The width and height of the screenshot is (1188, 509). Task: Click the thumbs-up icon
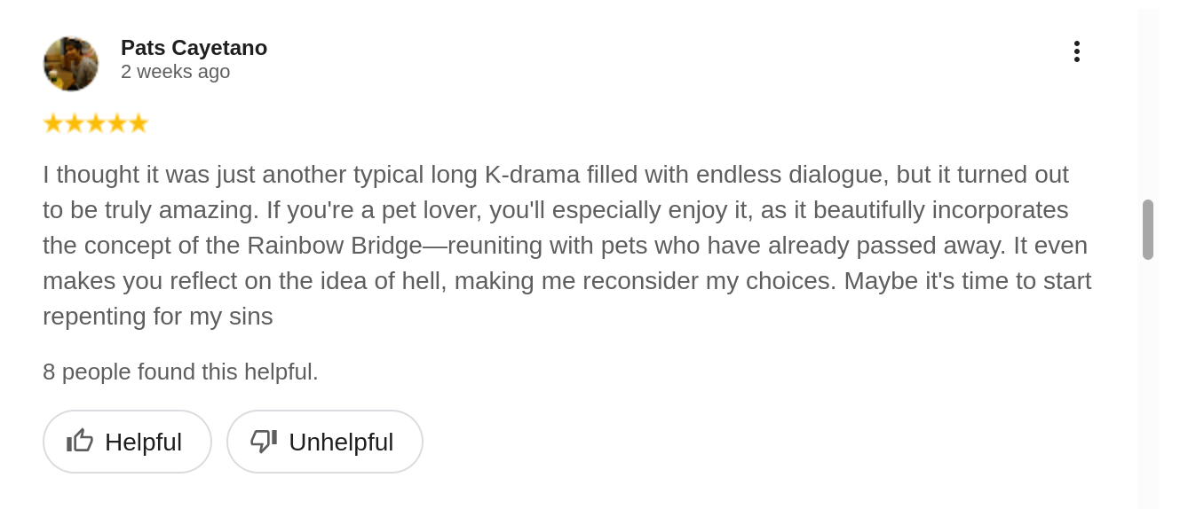pos(80,441)
